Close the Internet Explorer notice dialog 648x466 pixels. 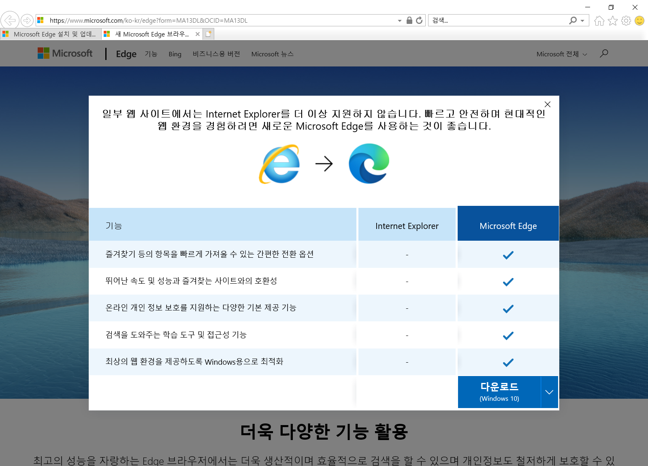(548, 104)
